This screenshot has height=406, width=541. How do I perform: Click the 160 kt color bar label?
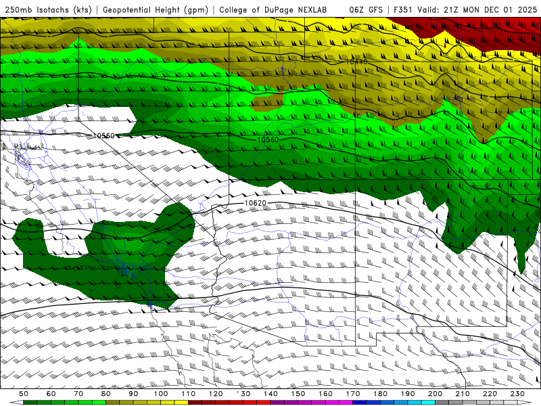pyautogui.click(x=325, y=394)
